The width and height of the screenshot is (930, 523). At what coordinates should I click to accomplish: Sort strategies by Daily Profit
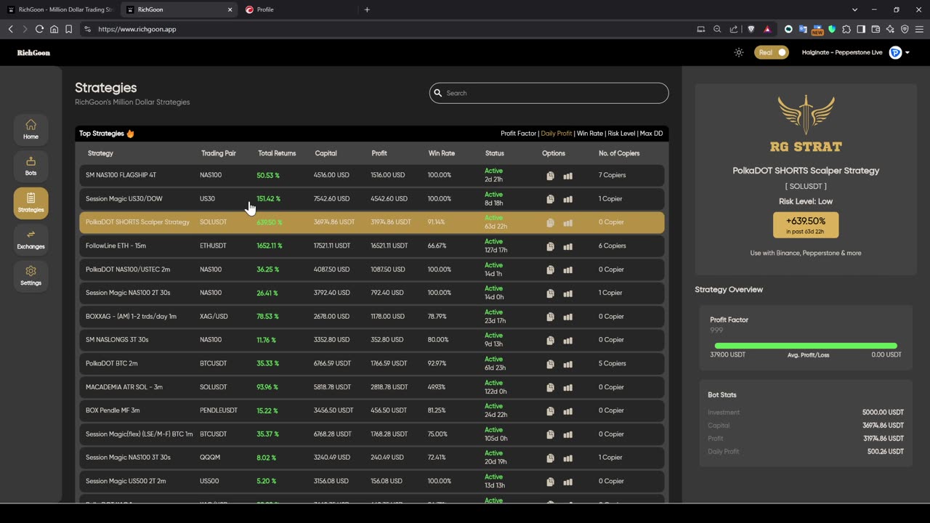tap(557, 134)
